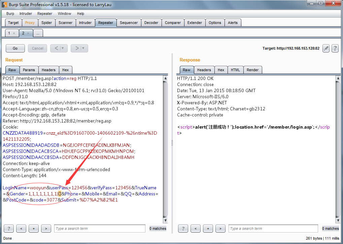343x244 pixels.
Task: Switch to the Spider tab
Action: pos(46,23)
